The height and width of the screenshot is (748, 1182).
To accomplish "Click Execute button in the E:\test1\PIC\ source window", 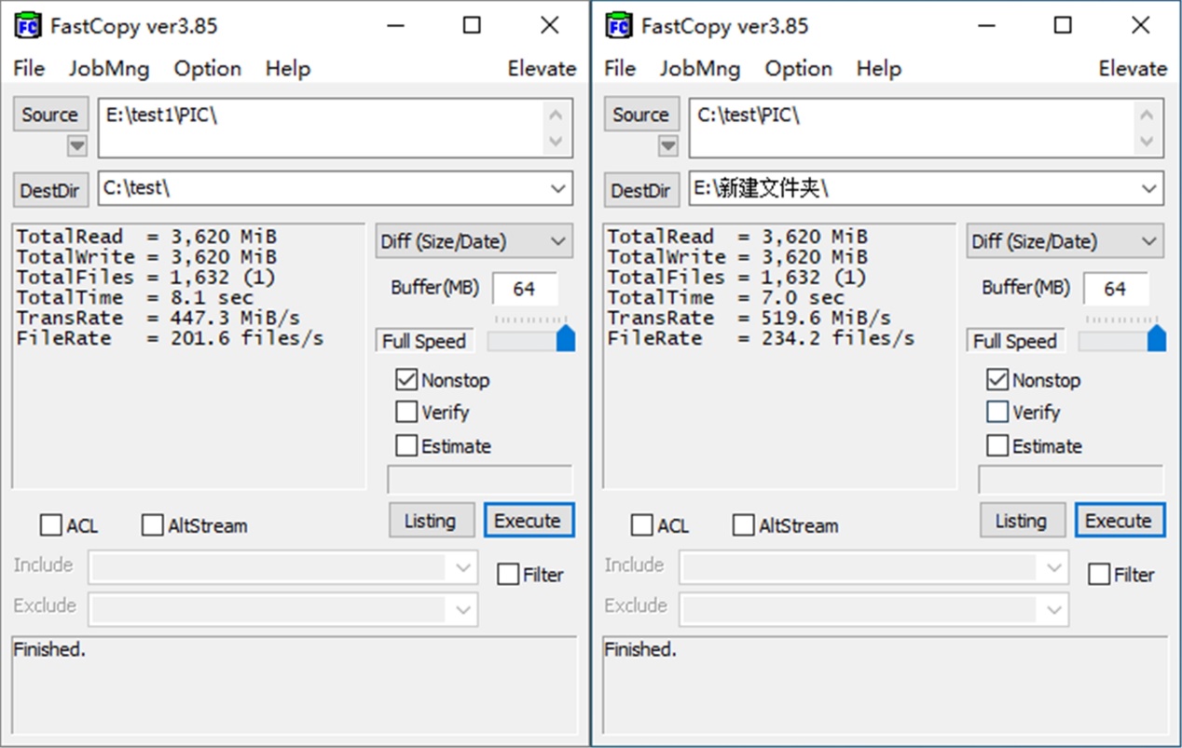I will 528,521.
